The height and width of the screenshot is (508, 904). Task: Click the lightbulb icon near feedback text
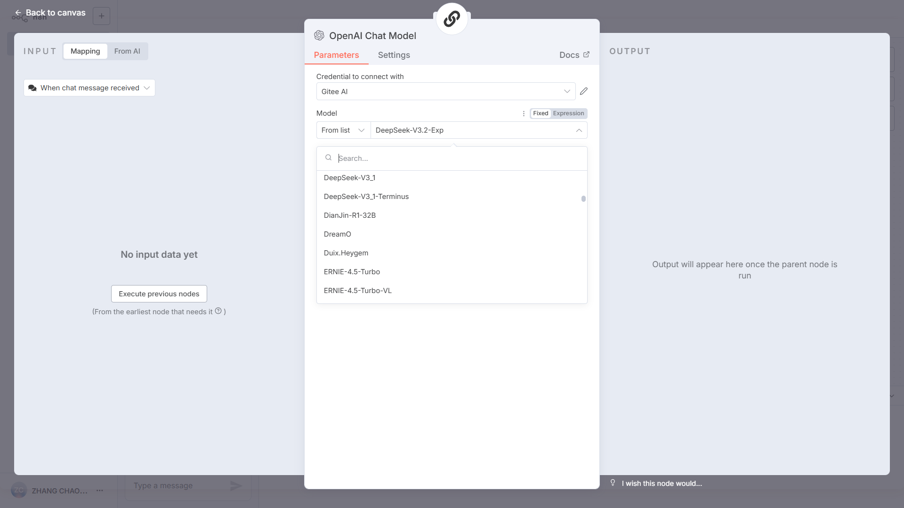pos(613,483)
